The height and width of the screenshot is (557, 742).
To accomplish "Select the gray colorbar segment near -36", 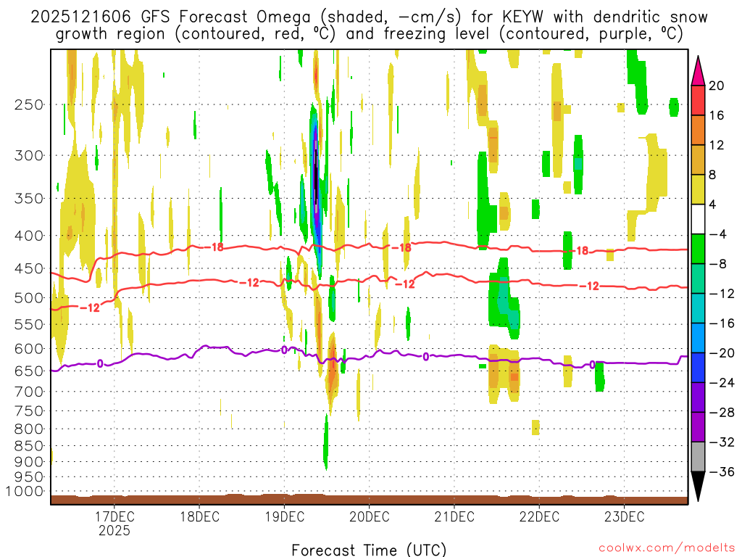I will tap(698, 457).
